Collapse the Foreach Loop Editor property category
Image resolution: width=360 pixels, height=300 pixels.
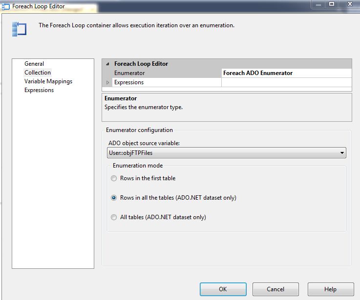[107, 64]
